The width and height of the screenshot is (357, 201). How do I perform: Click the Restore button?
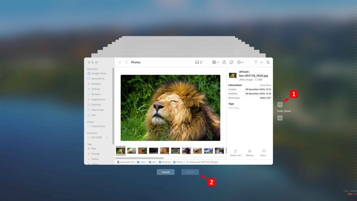tap(190, 172)
